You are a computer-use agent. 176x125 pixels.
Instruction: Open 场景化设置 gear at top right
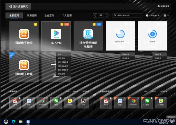tap(158, 6)
